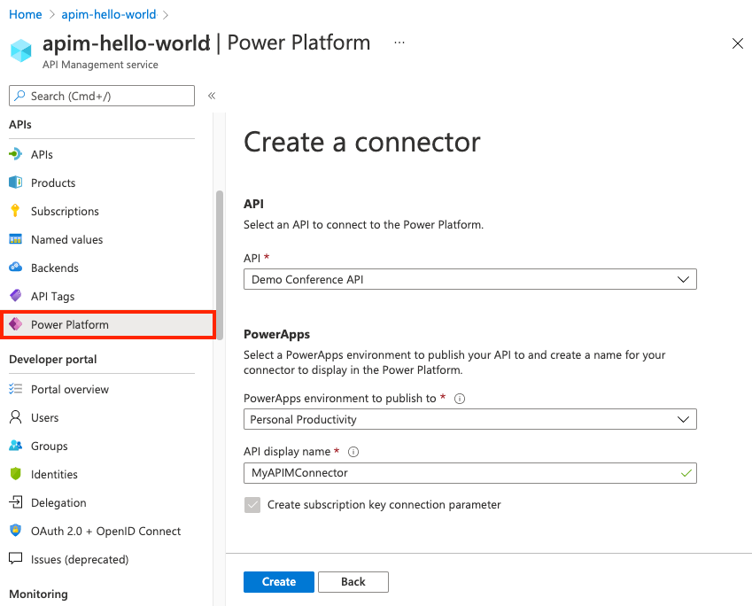Click the Create button

278,582
